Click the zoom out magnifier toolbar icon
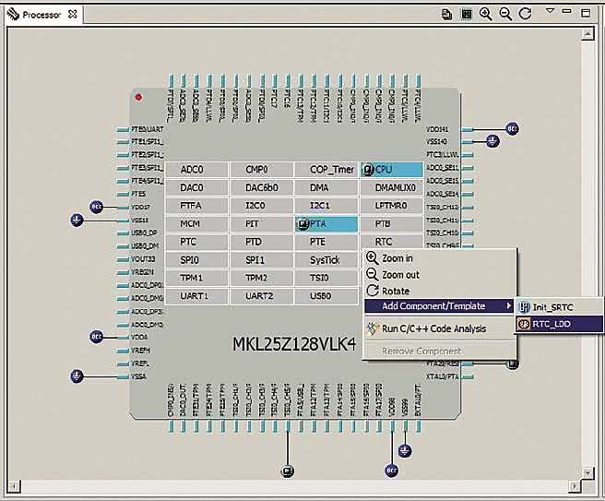 point(505,14)
